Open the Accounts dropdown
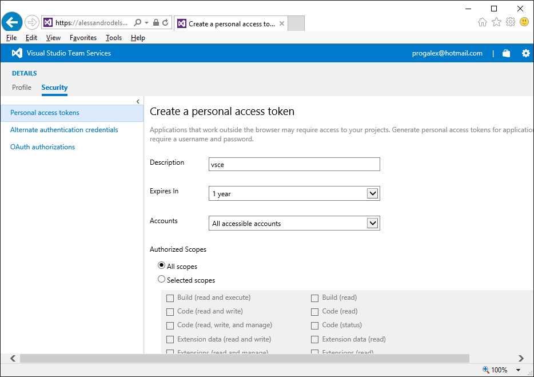 point(373,223)
